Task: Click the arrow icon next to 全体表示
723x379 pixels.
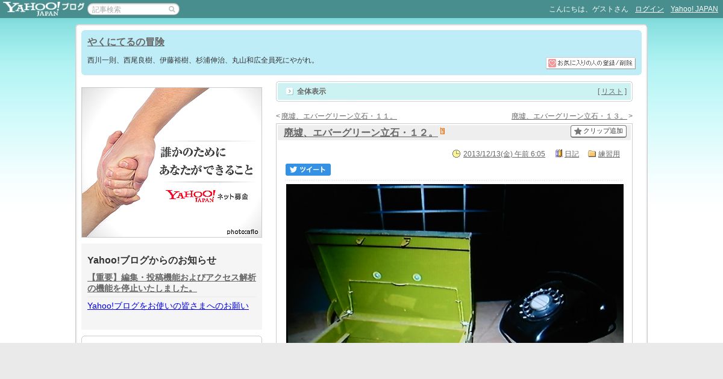Action: [x=290, y=91]
